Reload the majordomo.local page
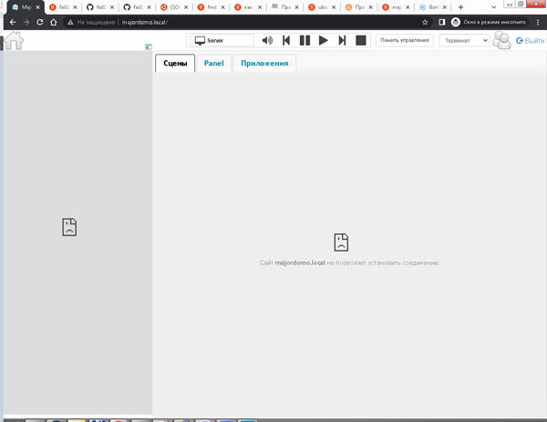 tap(40, 22)
